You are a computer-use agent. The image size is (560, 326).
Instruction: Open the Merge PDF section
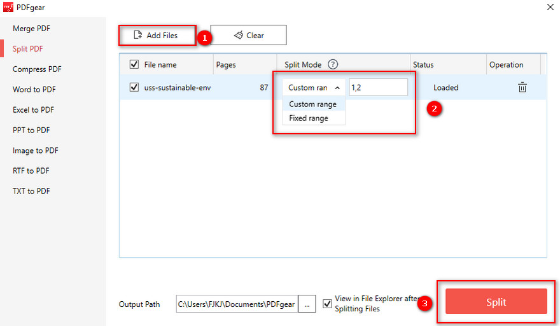pyautogui.click(x=31, y=29)
